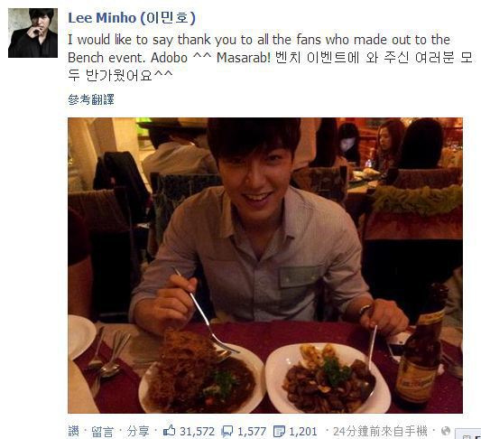Click the shares note icon

(x=279, y=432)
